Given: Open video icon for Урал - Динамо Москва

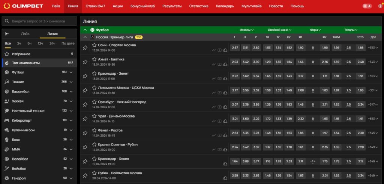Looking at the screenshot, I should (219, 121).
